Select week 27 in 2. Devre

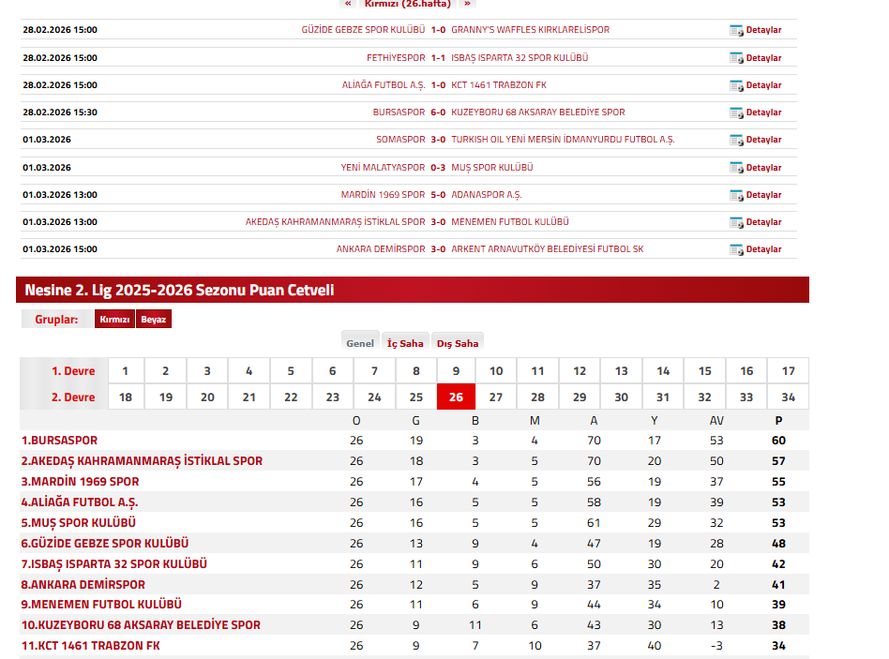pyautogui.click(x=497, y=397)
